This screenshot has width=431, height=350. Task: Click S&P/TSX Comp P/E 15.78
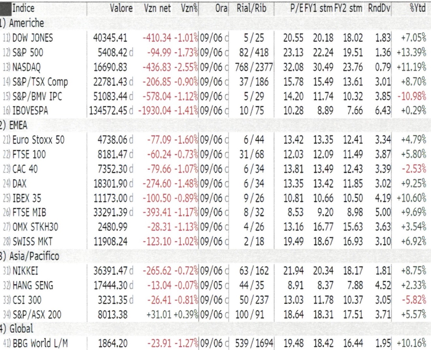click(x=293, y=82)
